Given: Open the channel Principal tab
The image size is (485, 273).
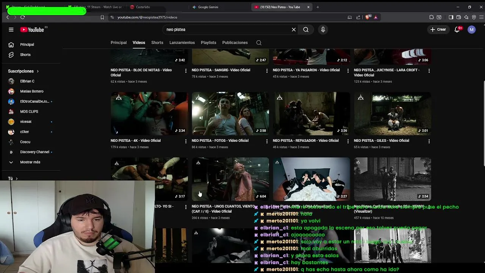Looking at the screenshot, I should click(119, 42).
